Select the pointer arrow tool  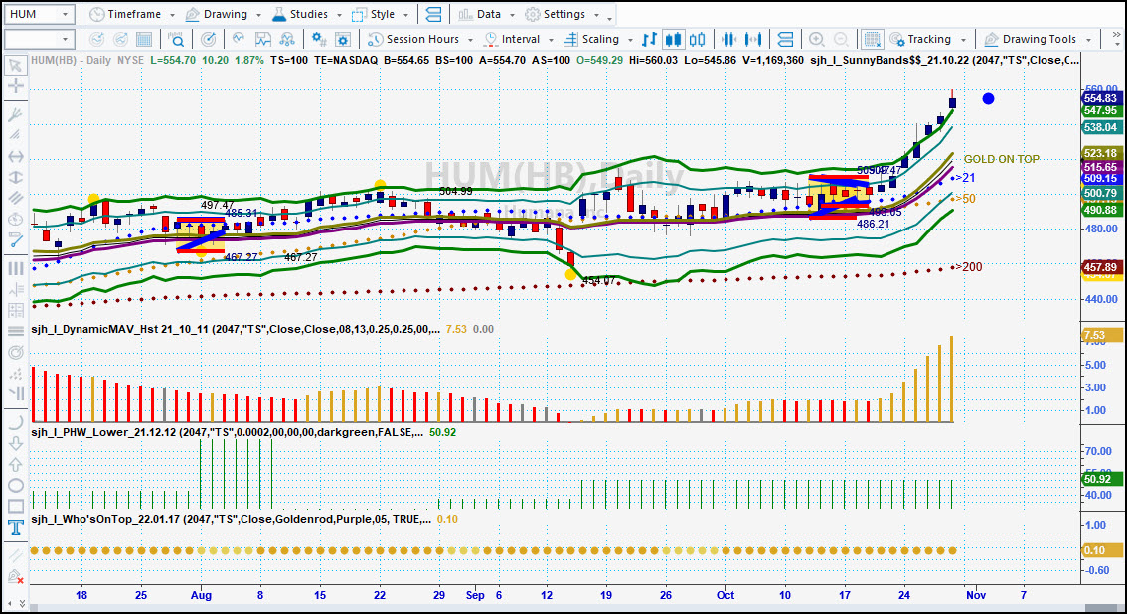[15, 66]
